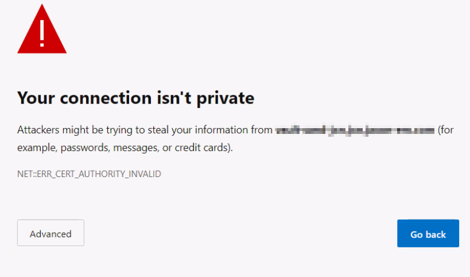Screen dimensions: 470x277
Task: Click the NET::ERR_CERT_AUTHORITY_INVALID error code
Action: pos(89,174)
